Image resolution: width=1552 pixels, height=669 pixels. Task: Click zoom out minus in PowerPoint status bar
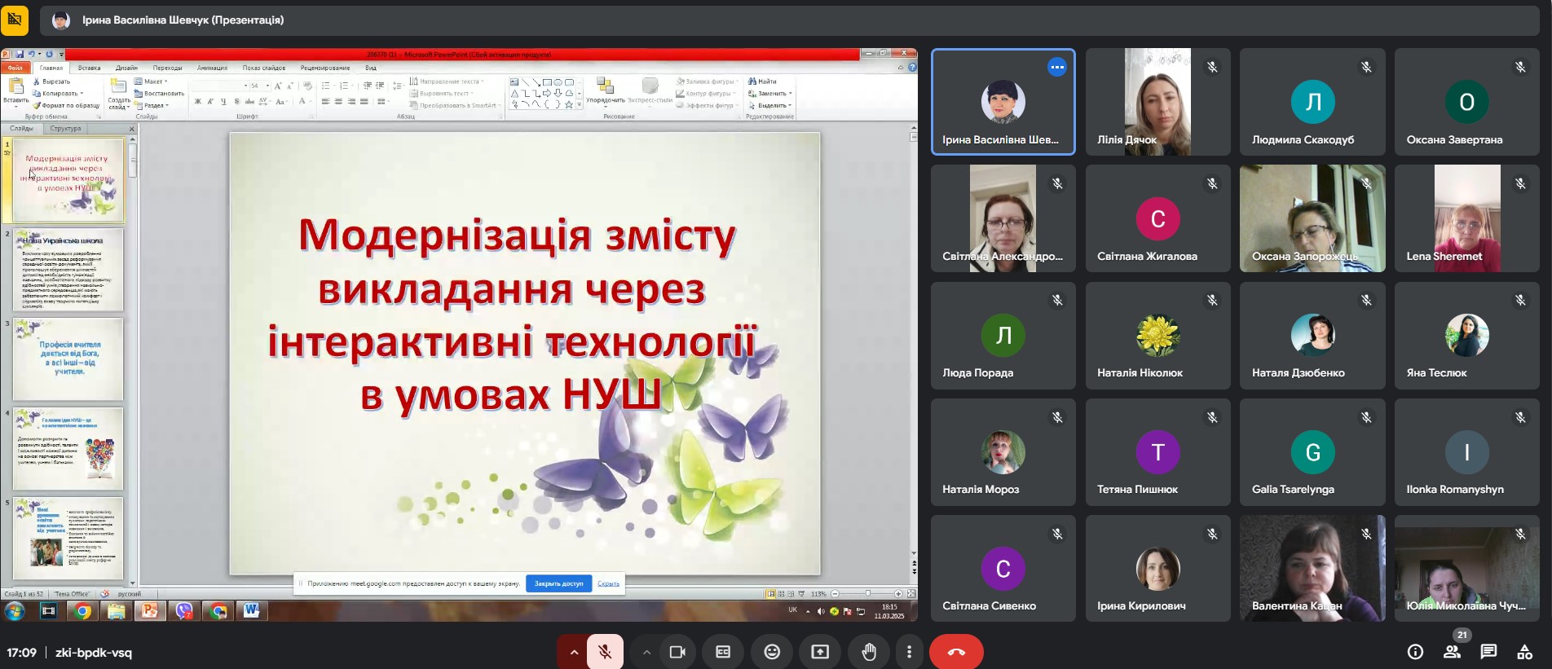(835, 594)
